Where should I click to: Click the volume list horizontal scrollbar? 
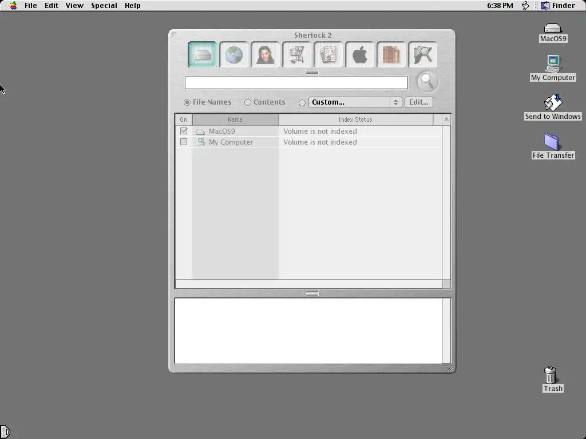(308, 284)
